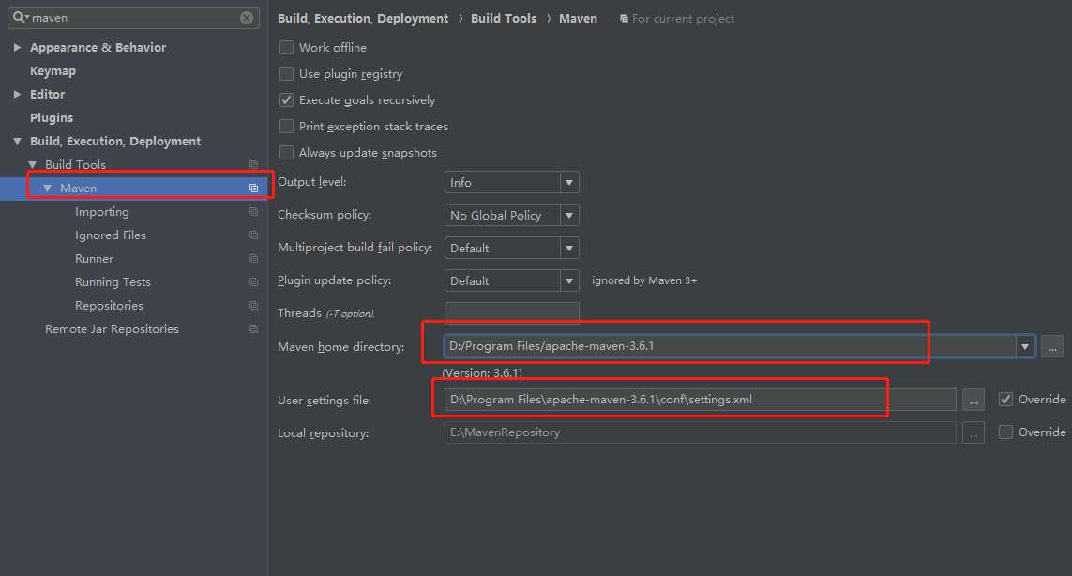Expand the Editor section

click(x=17, y=95)
